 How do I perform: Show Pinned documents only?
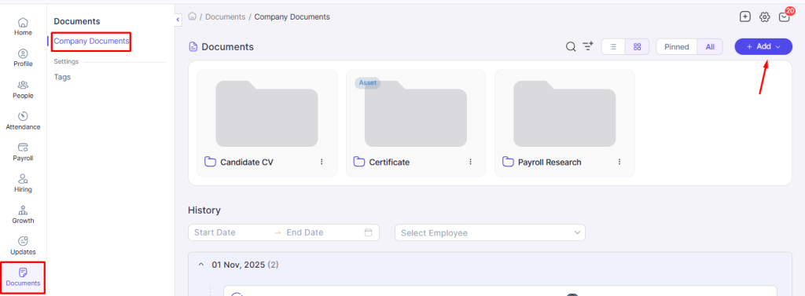677,46
